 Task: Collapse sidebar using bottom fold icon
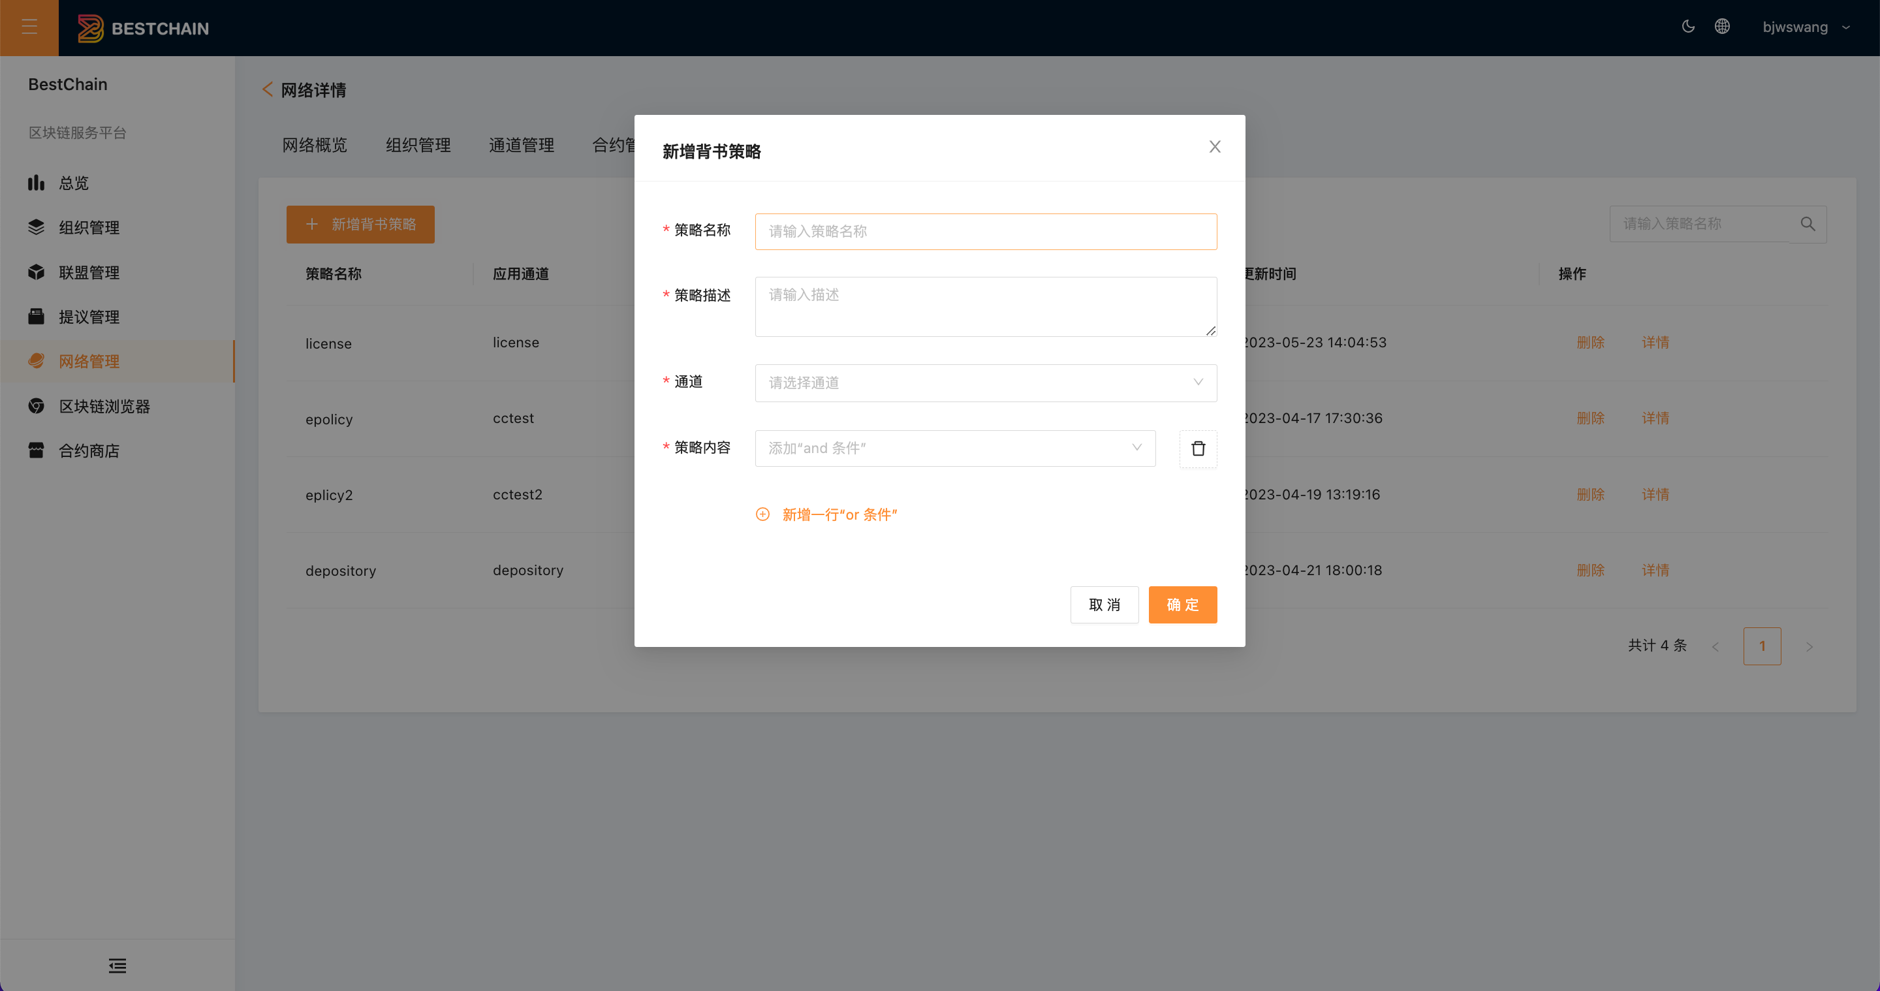[x=117, y=966]
